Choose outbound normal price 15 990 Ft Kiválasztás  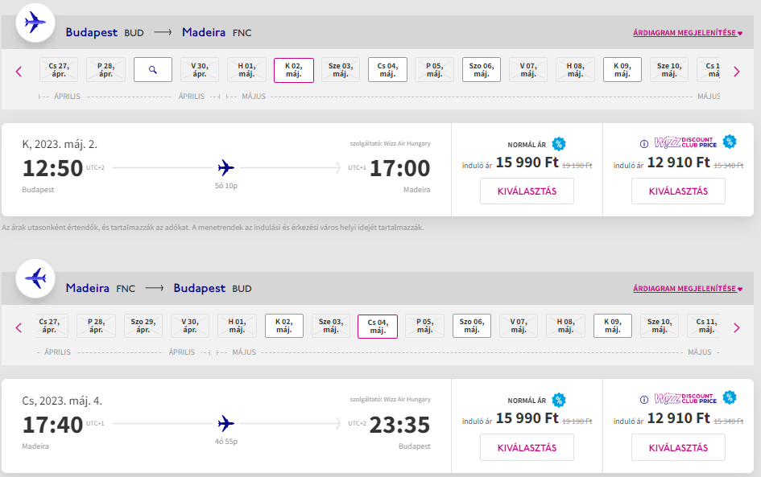[x=527, y=191]
